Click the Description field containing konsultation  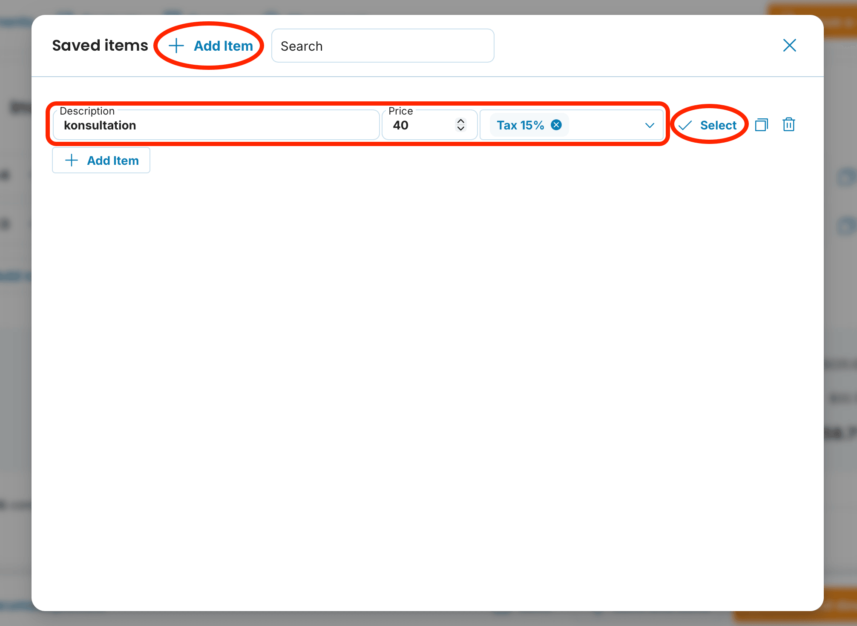(216, 125)
